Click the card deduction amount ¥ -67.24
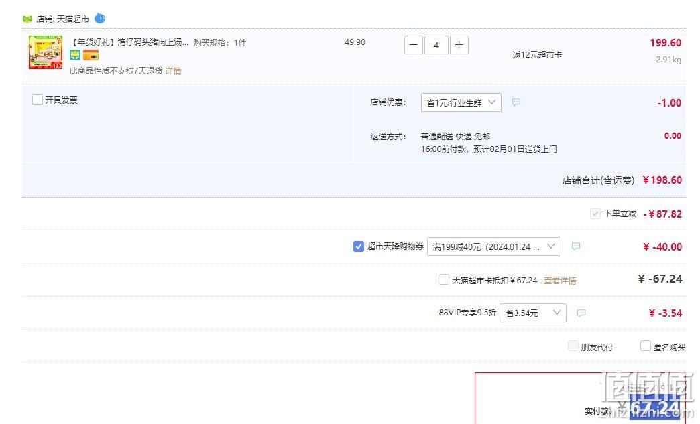700x424 pixels. [x=660, y=279]
